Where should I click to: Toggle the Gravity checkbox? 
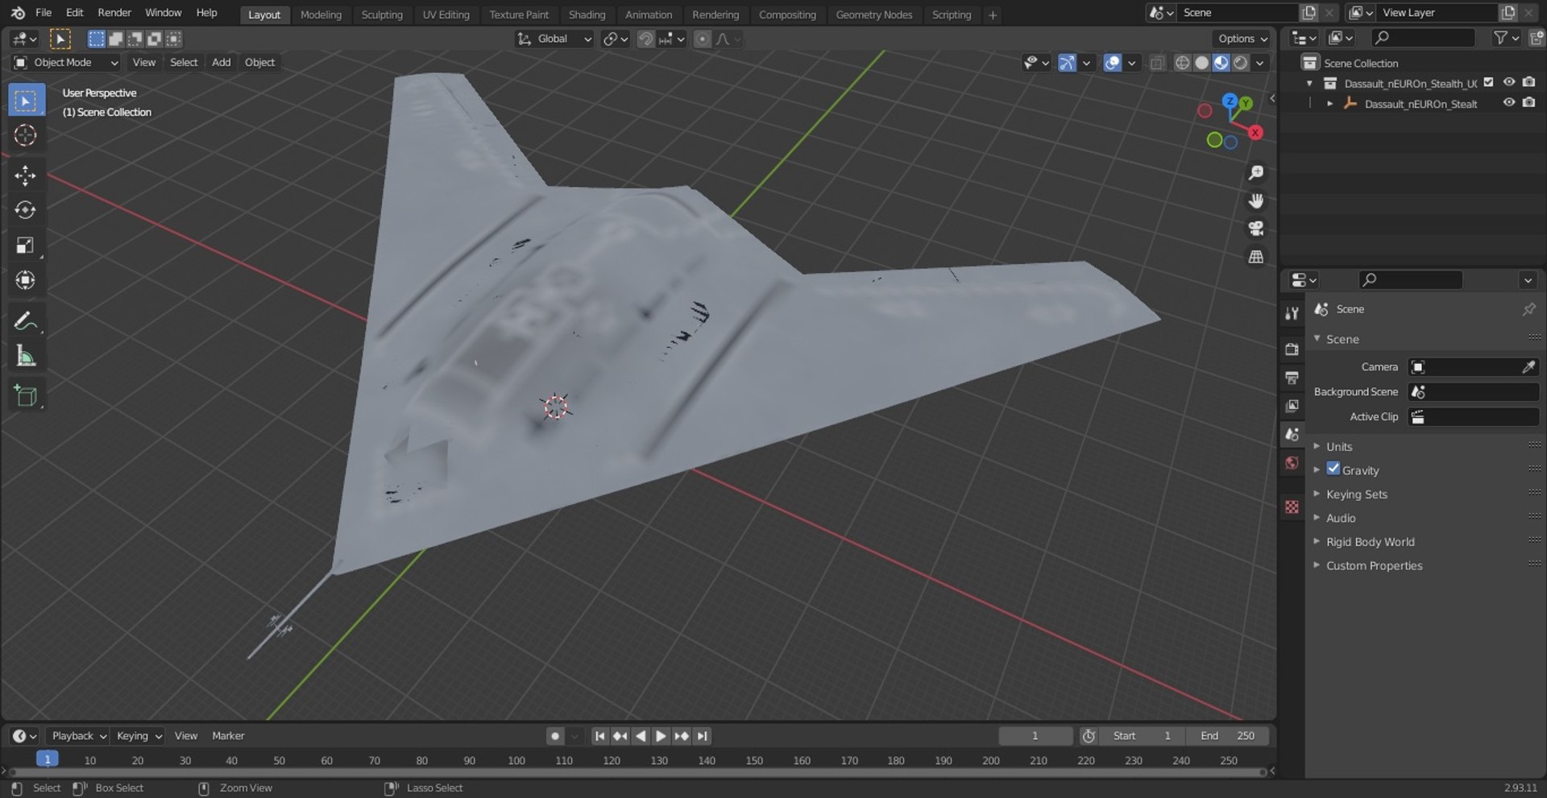(x=1333, y=469)
